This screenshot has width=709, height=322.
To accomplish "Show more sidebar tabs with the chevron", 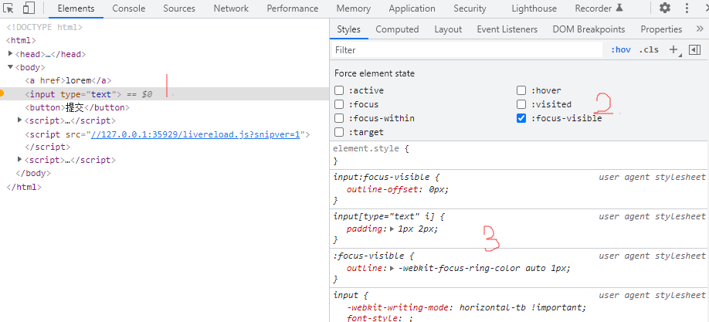I will click(x=698, y=29).
